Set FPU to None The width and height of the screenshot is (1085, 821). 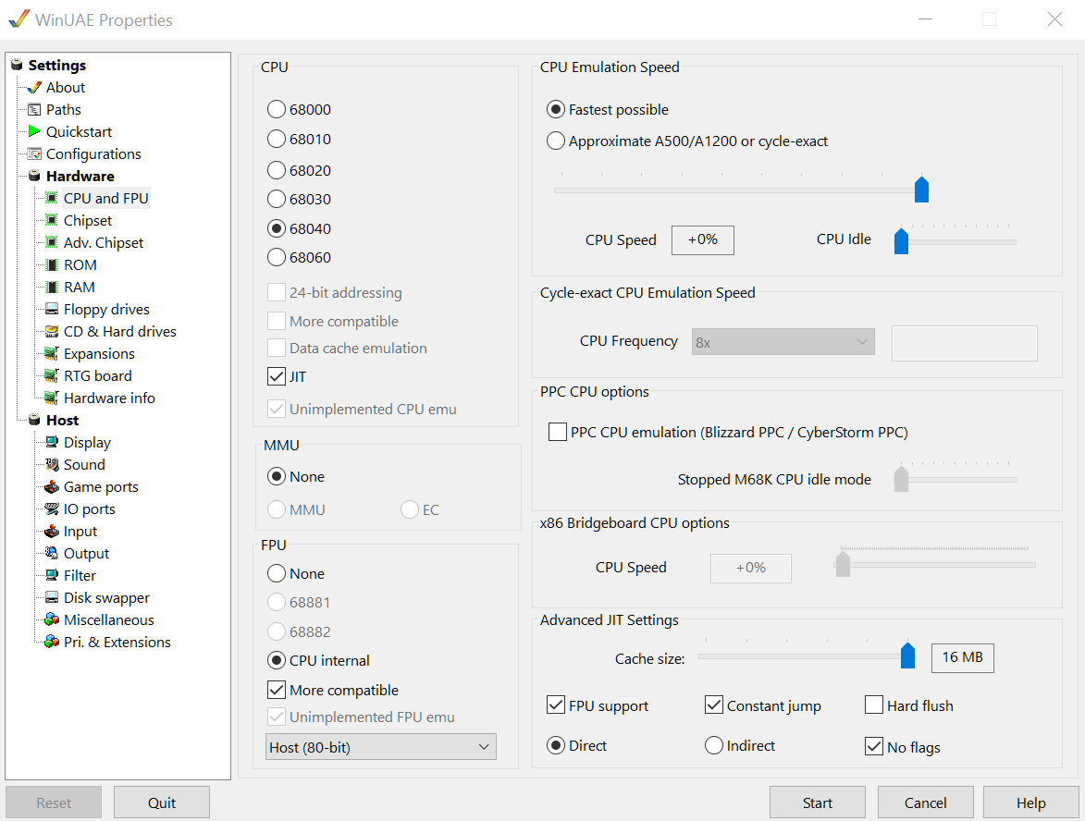pos(276,573)
